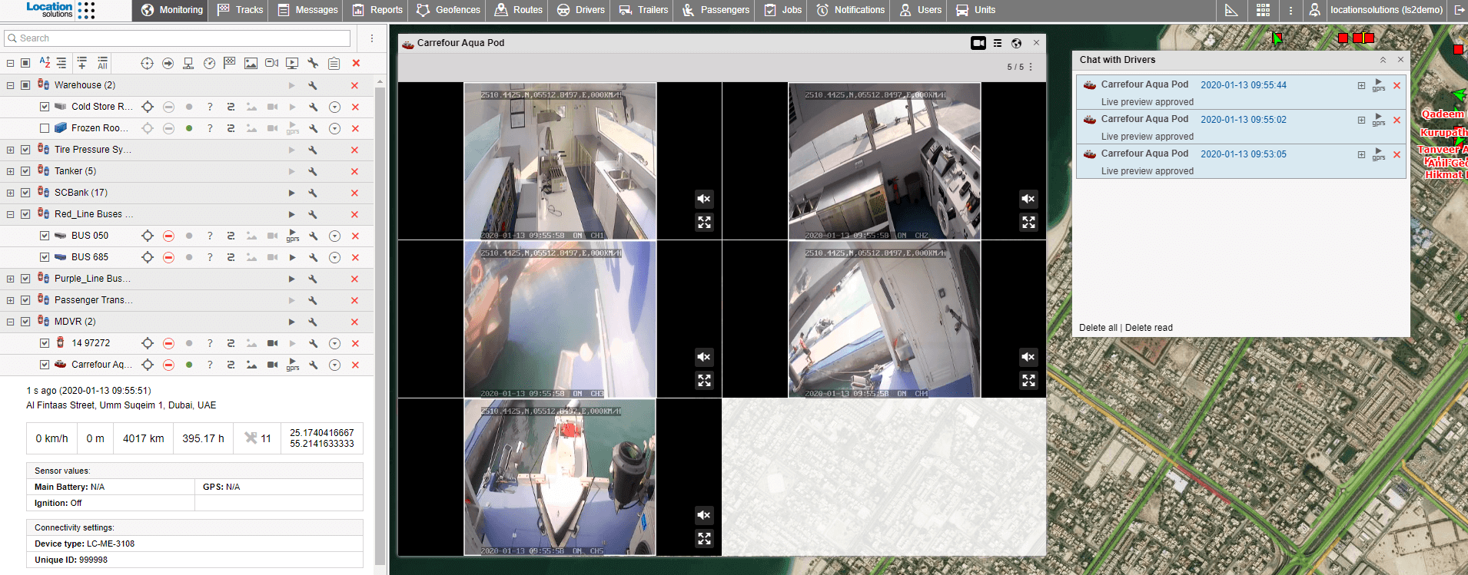Unmute the CH1 camera feed
This screenshot has height=575, width=1468.
click(x=704, y=199)
